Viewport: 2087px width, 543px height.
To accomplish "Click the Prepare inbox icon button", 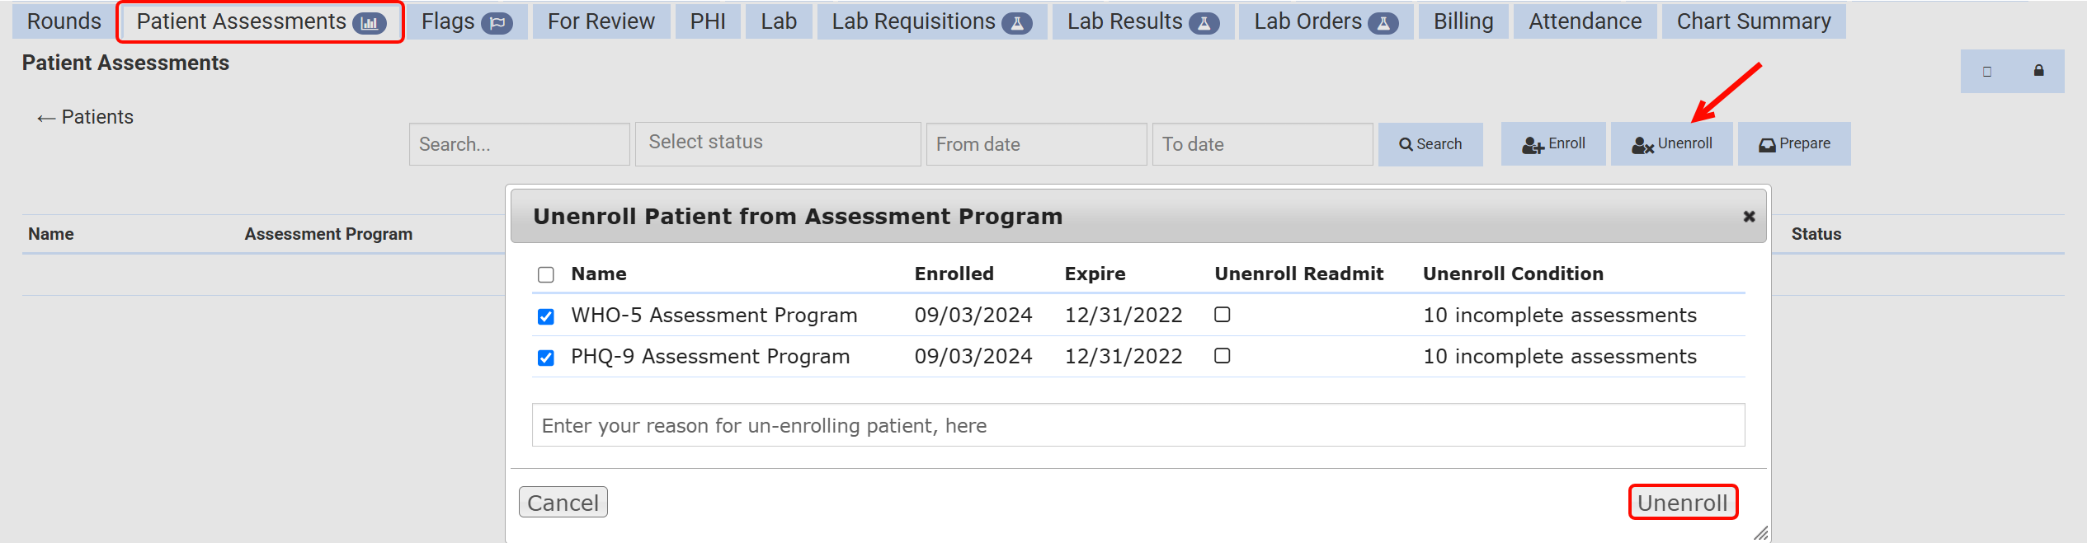I will 1793,144.
